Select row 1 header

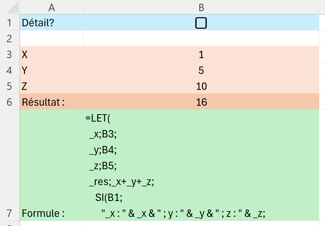9,23
